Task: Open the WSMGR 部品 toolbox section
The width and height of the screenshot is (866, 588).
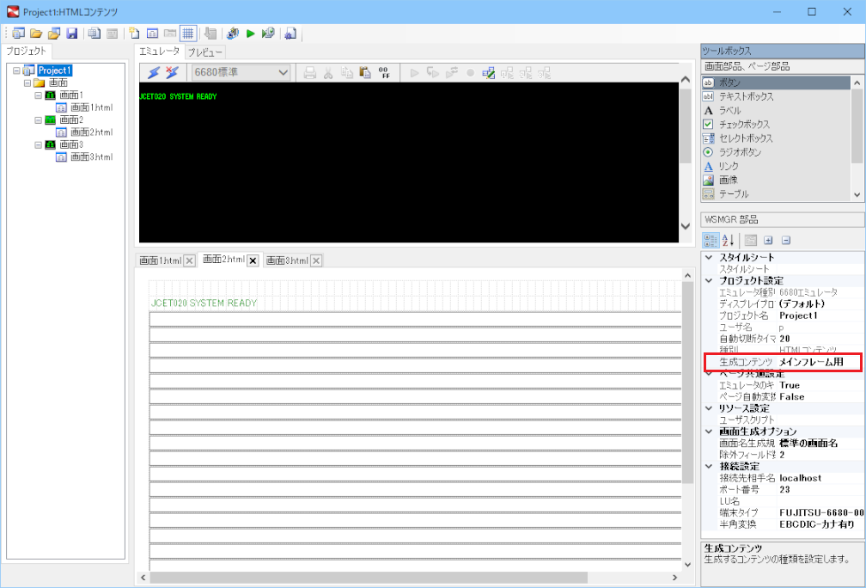Action: point(782,219)
